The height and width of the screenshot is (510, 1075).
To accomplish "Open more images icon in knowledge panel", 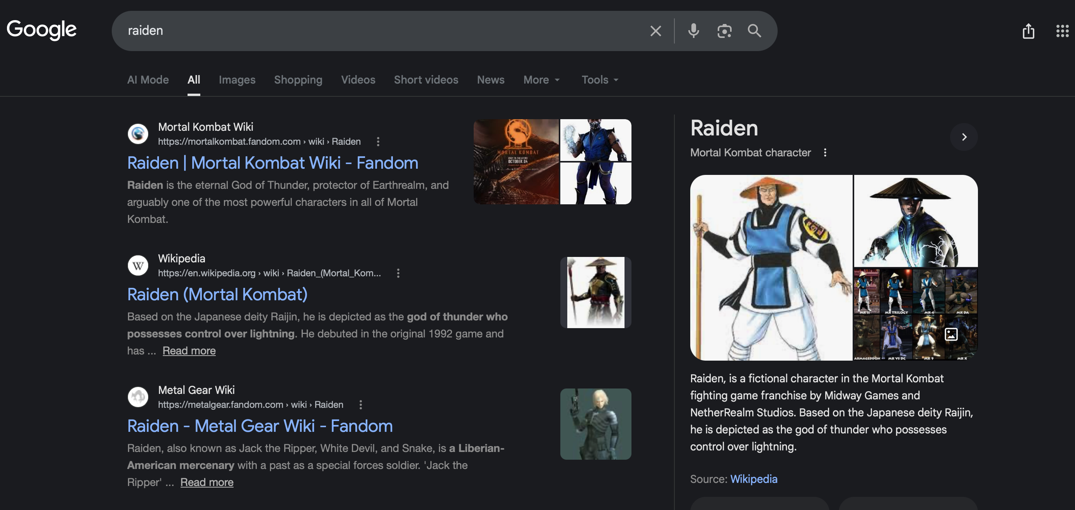I will [x=951, y=334].
